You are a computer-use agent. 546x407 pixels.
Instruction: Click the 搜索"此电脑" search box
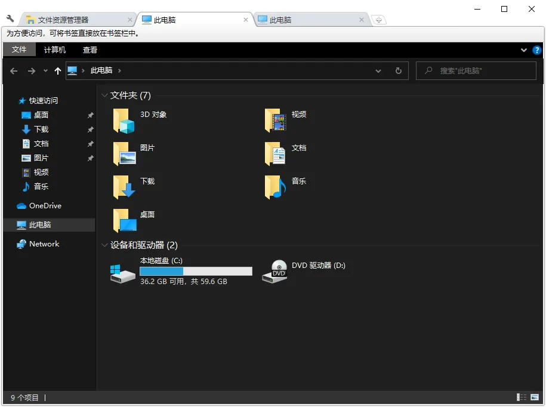476,70
